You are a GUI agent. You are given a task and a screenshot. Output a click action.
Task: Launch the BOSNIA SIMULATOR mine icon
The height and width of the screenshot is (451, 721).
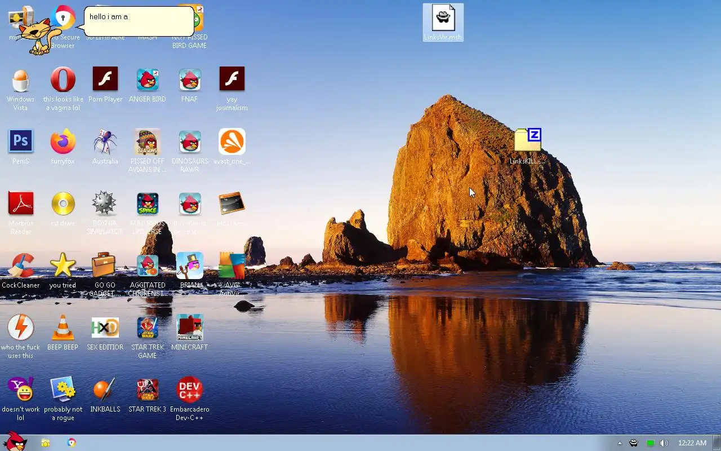pos(105,204)
